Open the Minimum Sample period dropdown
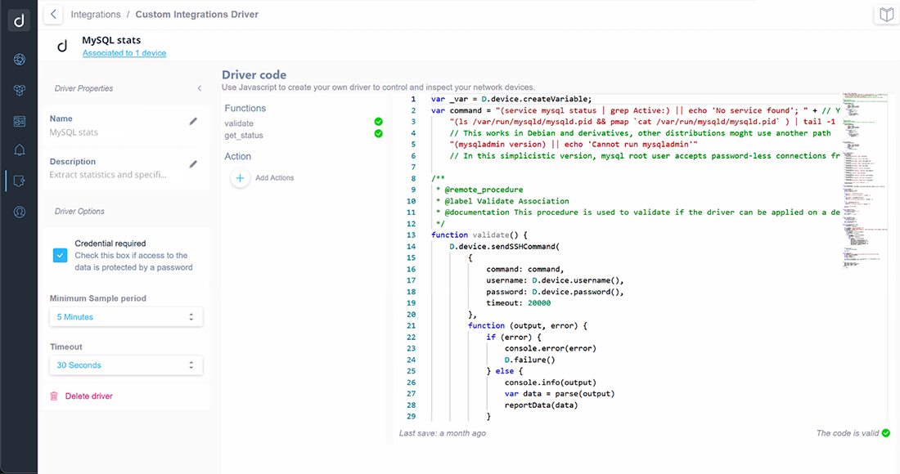 pos(126,317)
